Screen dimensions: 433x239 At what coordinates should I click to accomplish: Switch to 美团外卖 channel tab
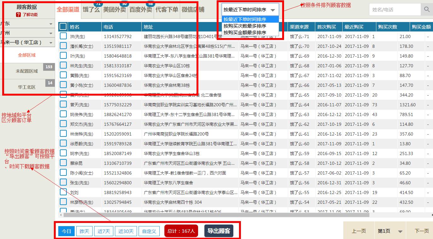click(114, 9)
